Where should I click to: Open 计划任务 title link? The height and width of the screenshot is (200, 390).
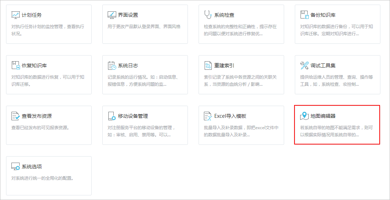pyautogui.click(x=32, y=15)
